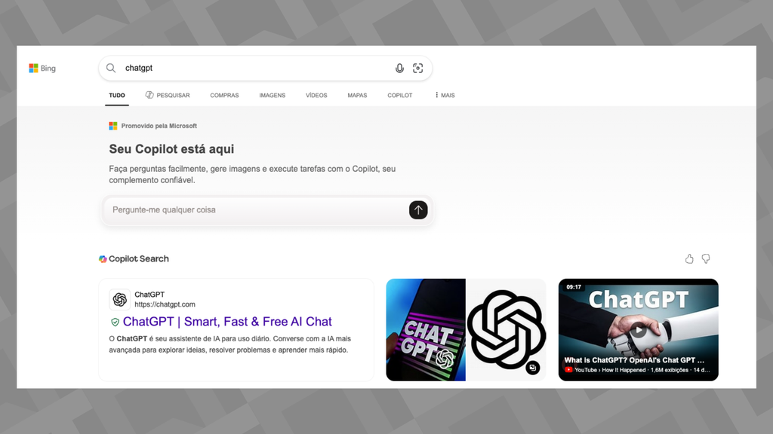Click the ChatGPT logo in the result card
Screen dimensions: 773x434
click(x=119, y=299)
